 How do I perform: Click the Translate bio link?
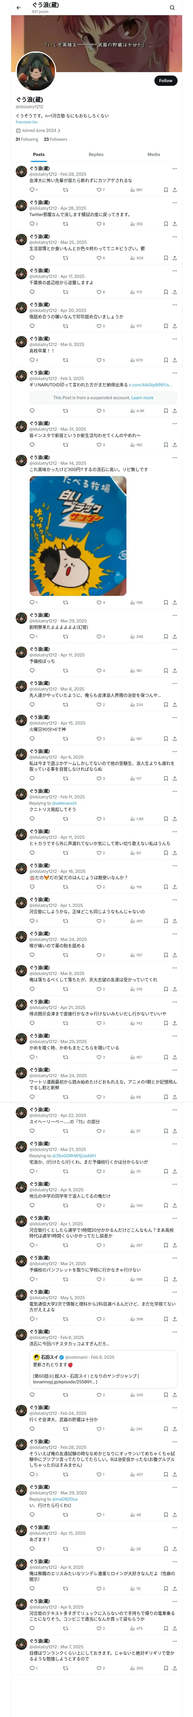click(x=27, y=122)
